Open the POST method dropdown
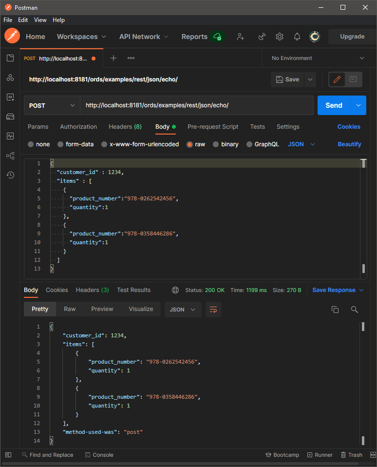 [x=52, y=105]
